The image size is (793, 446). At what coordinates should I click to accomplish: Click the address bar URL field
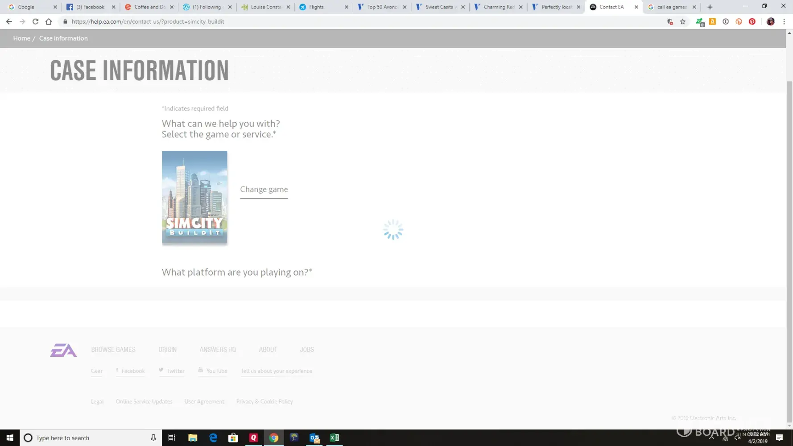[363, 21]
